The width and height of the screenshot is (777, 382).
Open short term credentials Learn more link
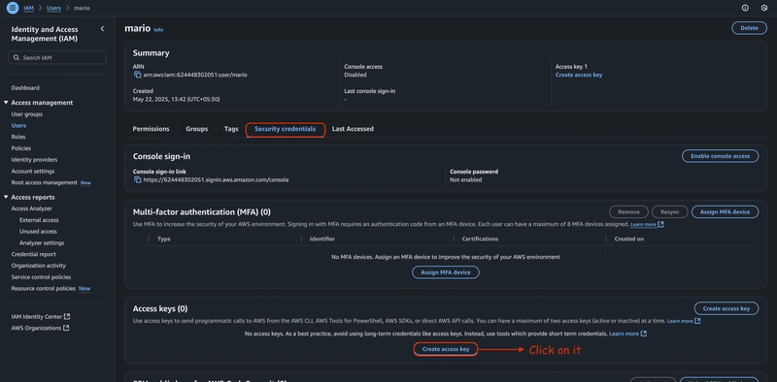point(627,334)
